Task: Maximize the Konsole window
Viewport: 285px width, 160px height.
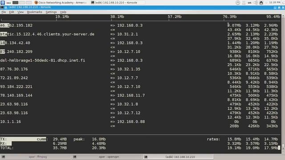Action: [279, 8]
